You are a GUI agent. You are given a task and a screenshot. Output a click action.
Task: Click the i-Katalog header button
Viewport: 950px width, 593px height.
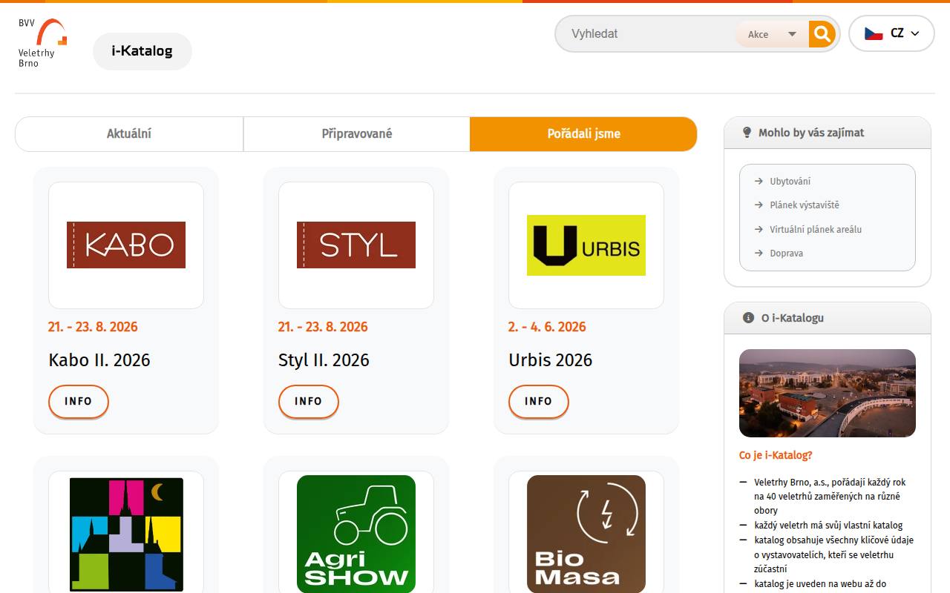(x=142, y=51)
